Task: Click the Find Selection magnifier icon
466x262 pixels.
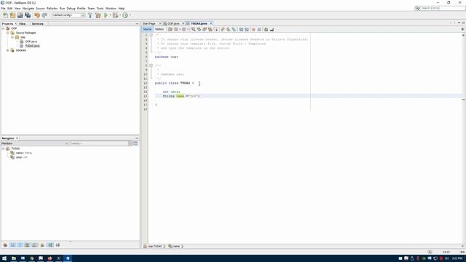Action: pos(193,29)
